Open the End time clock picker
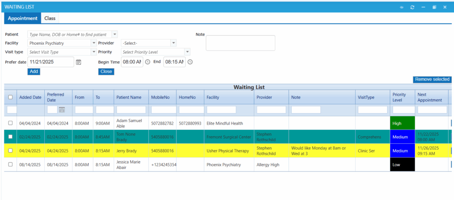The height and width of the screenshot is (200, 454). point(190,62)
